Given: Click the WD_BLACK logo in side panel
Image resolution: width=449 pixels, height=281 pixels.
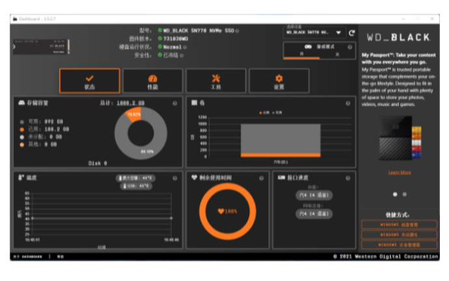Looking at the screenshot, I should [398, 38].
